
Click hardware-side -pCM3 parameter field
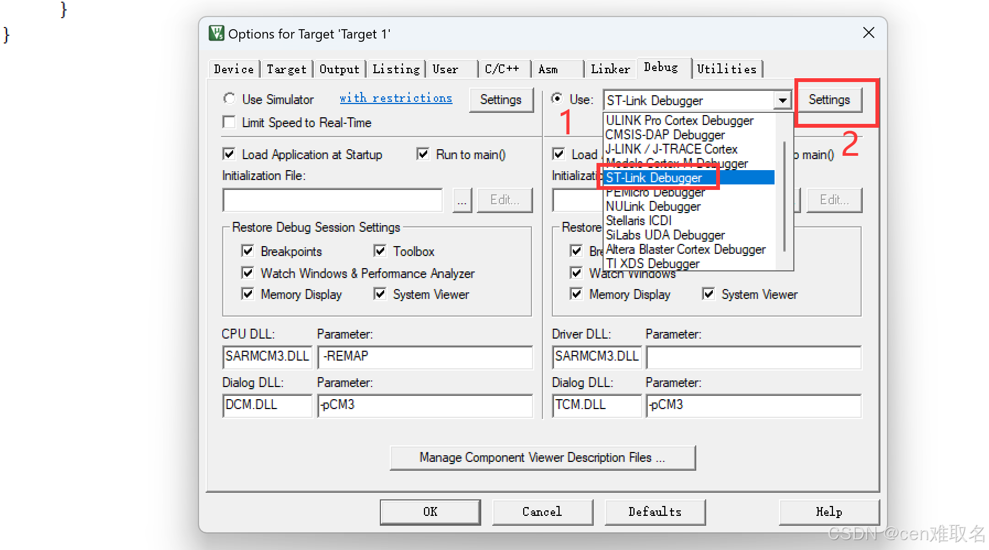[x=754, y=405]
